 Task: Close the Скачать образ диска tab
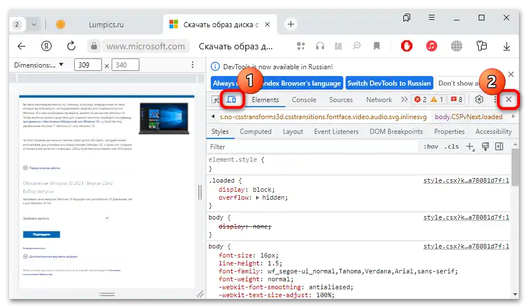pyautogui.click(x=267, y=24)
